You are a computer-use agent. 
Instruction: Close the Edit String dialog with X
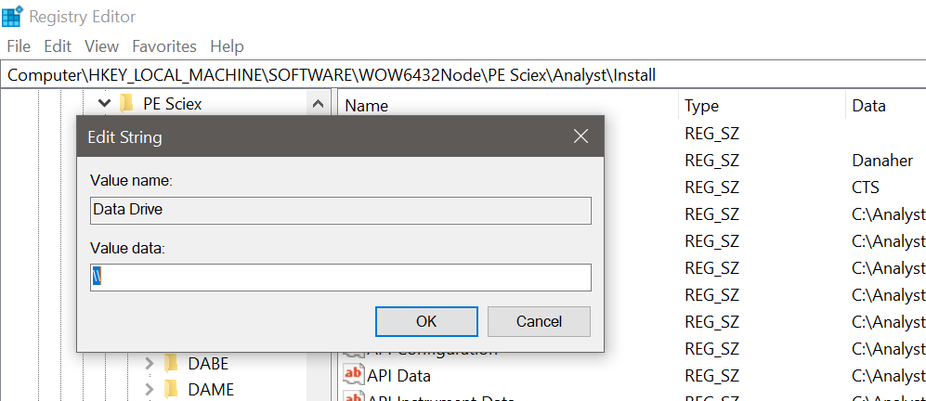580,136
